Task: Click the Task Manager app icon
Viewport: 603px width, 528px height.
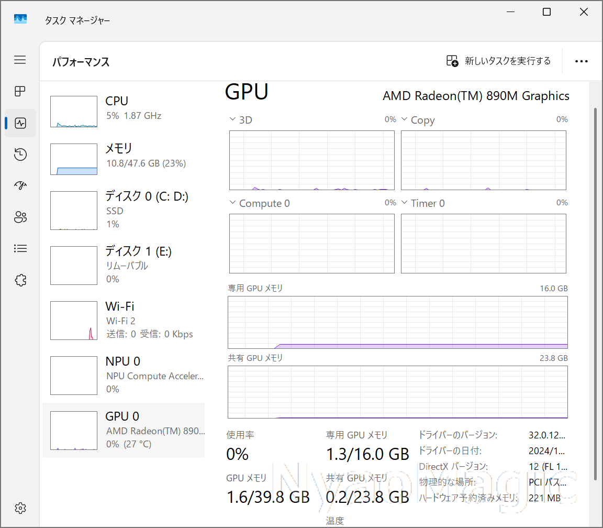Action: 20,19
